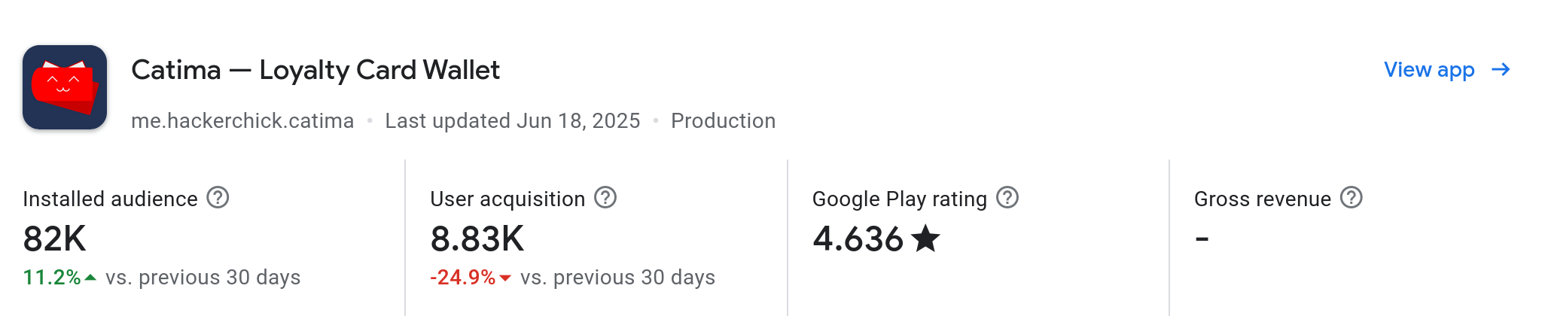Open help for Gross revenue metric

point(1352,198)
